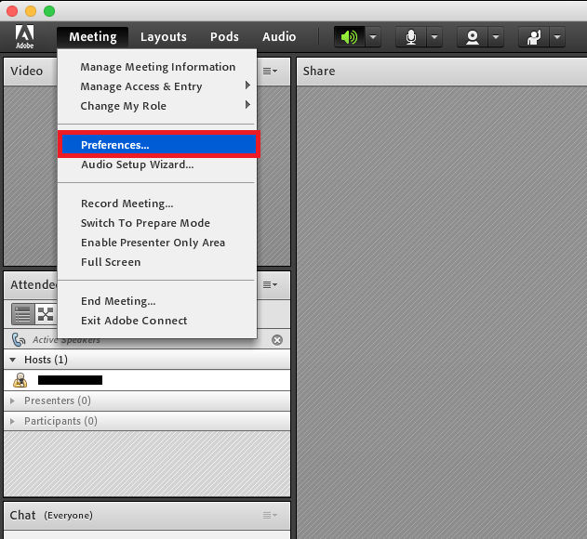587x539 pixels.
Task: Select Enable Presenter Only Area
Action: pyautogui.click(x=157, y=242)
